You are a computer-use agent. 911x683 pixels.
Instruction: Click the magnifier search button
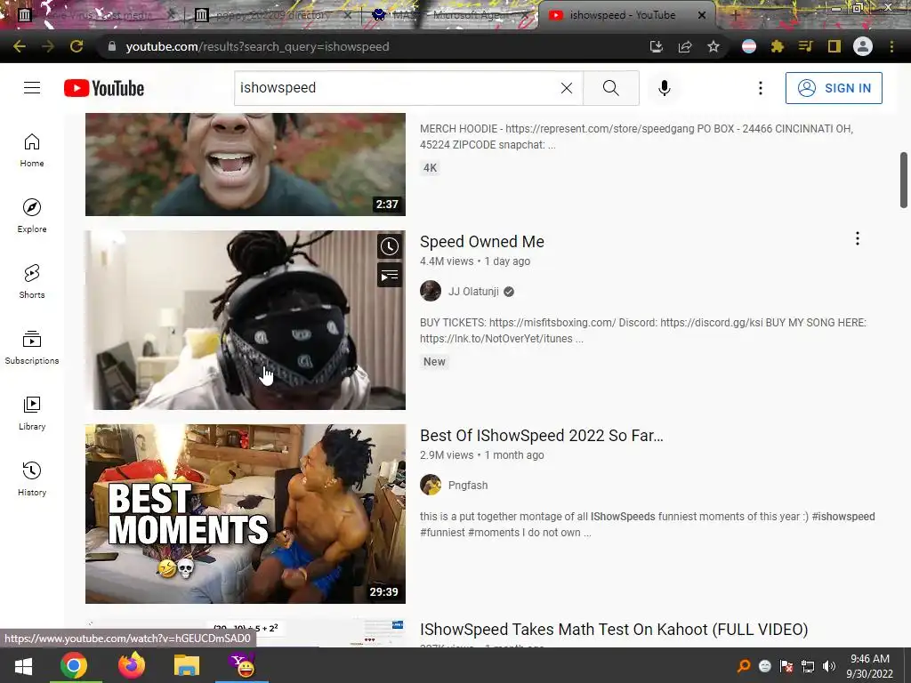(610, 88)
